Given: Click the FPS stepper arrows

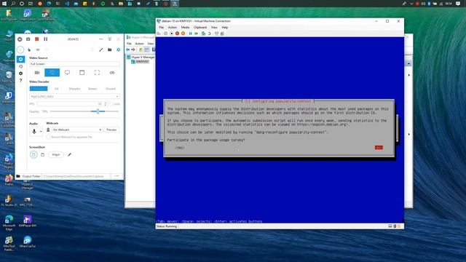Looking at the screenshot, I should (105, 104).
